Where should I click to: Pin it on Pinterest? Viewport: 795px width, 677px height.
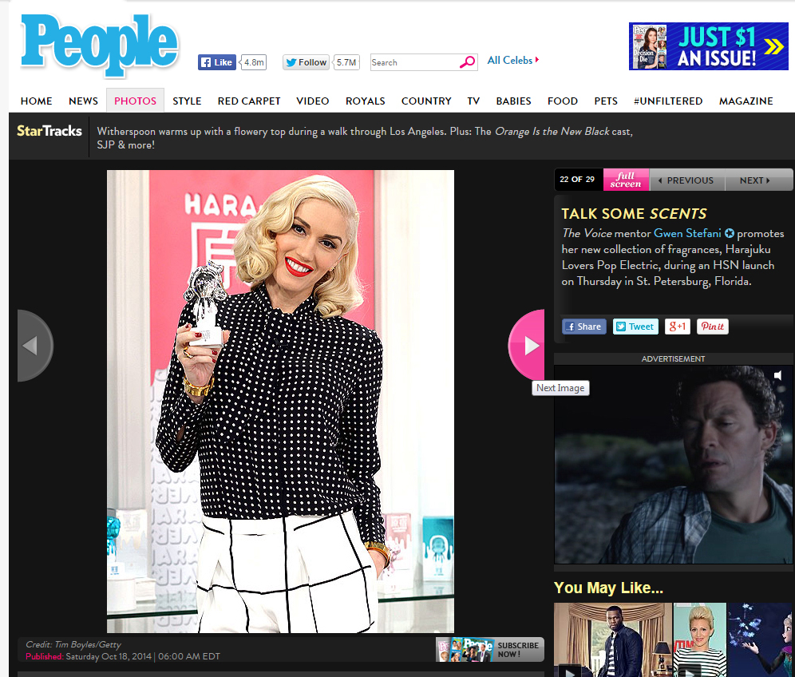pyautogui.click(x=712, y=327)
